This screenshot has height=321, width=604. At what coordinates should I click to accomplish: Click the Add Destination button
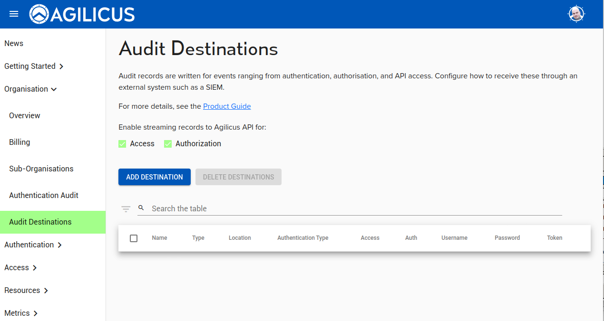pyautogui.click(x=155, y=177)
